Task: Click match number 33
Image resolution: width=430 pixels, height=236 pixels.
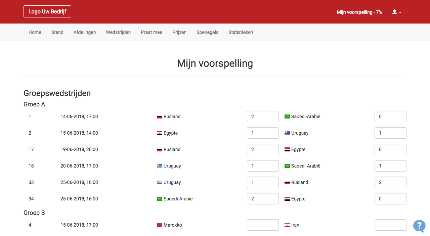Action: point(31,182)
